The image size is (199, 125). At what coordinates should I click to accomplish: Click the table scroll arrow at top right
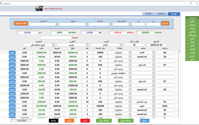[x=179, y=51]
